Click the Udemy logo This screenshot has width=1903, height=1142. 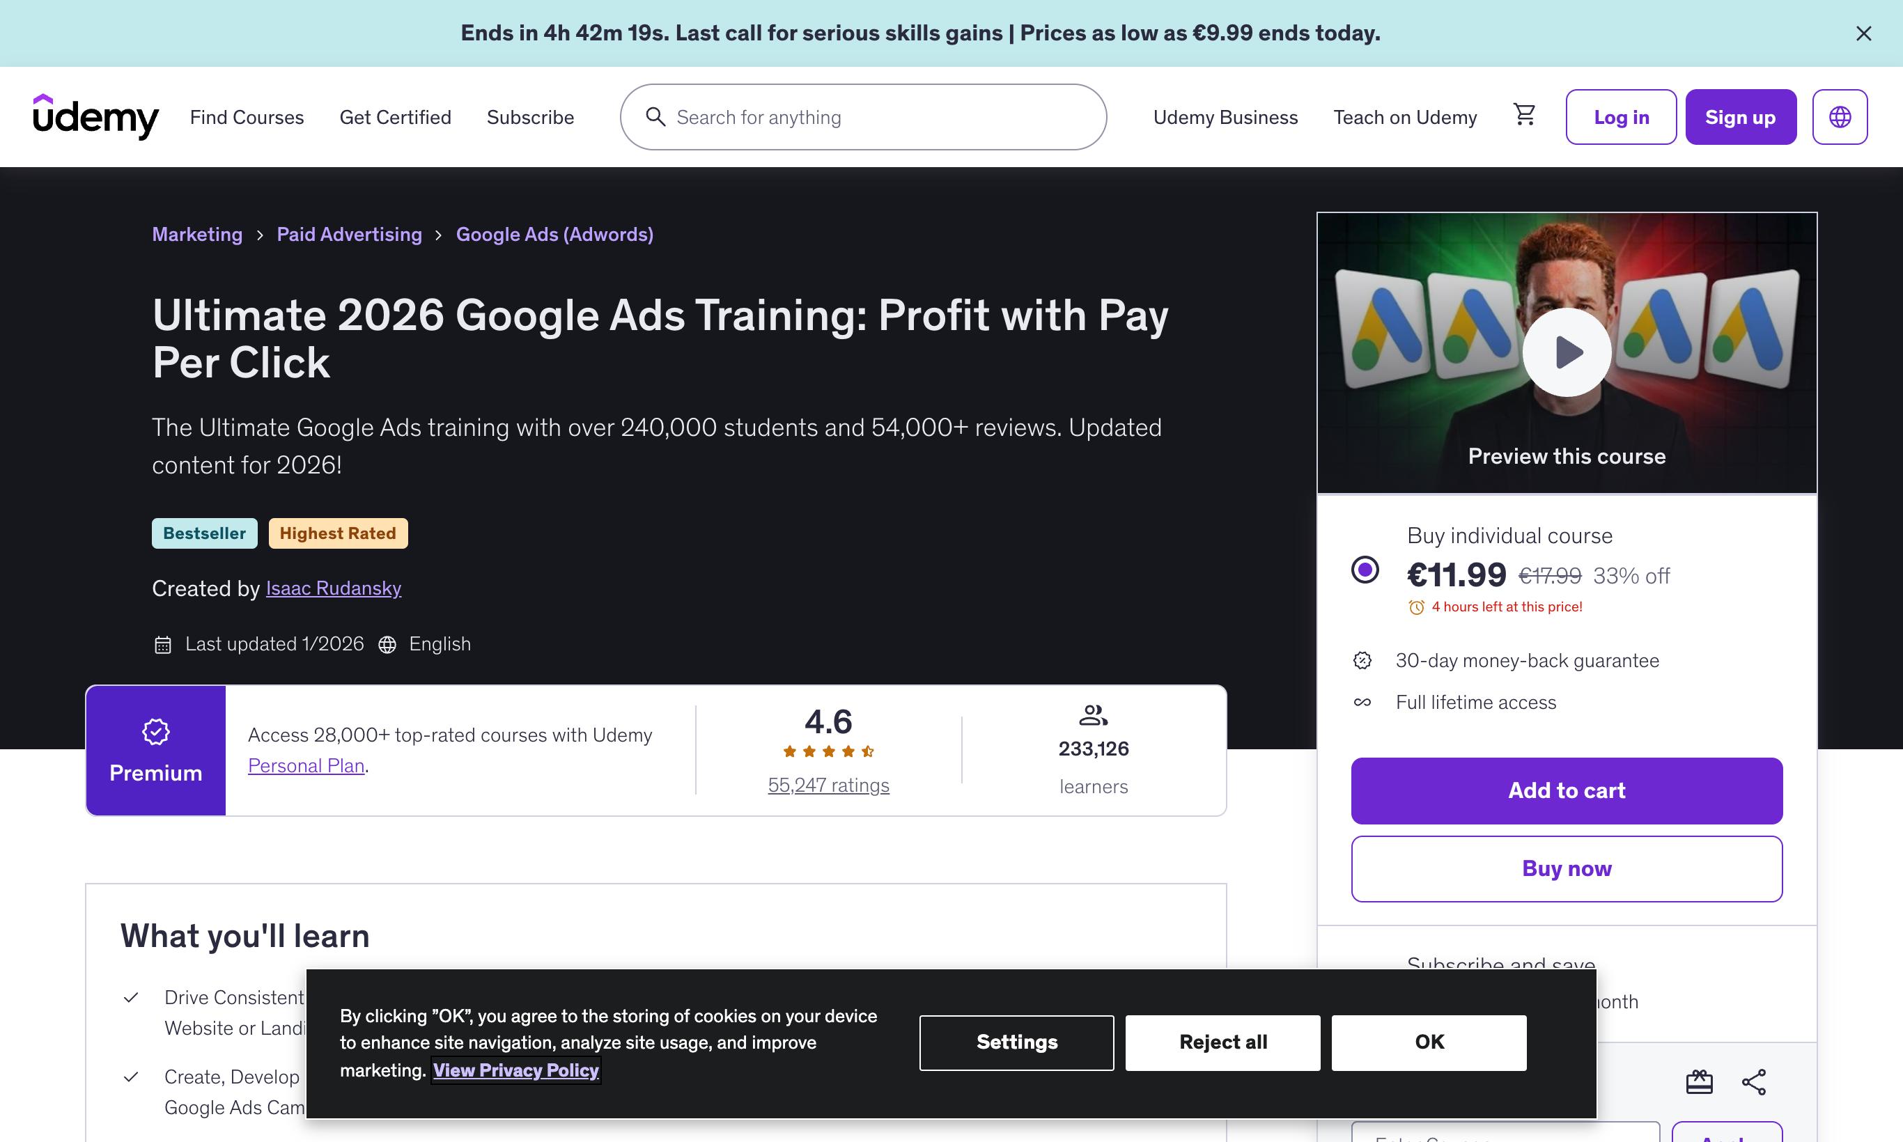95,117
